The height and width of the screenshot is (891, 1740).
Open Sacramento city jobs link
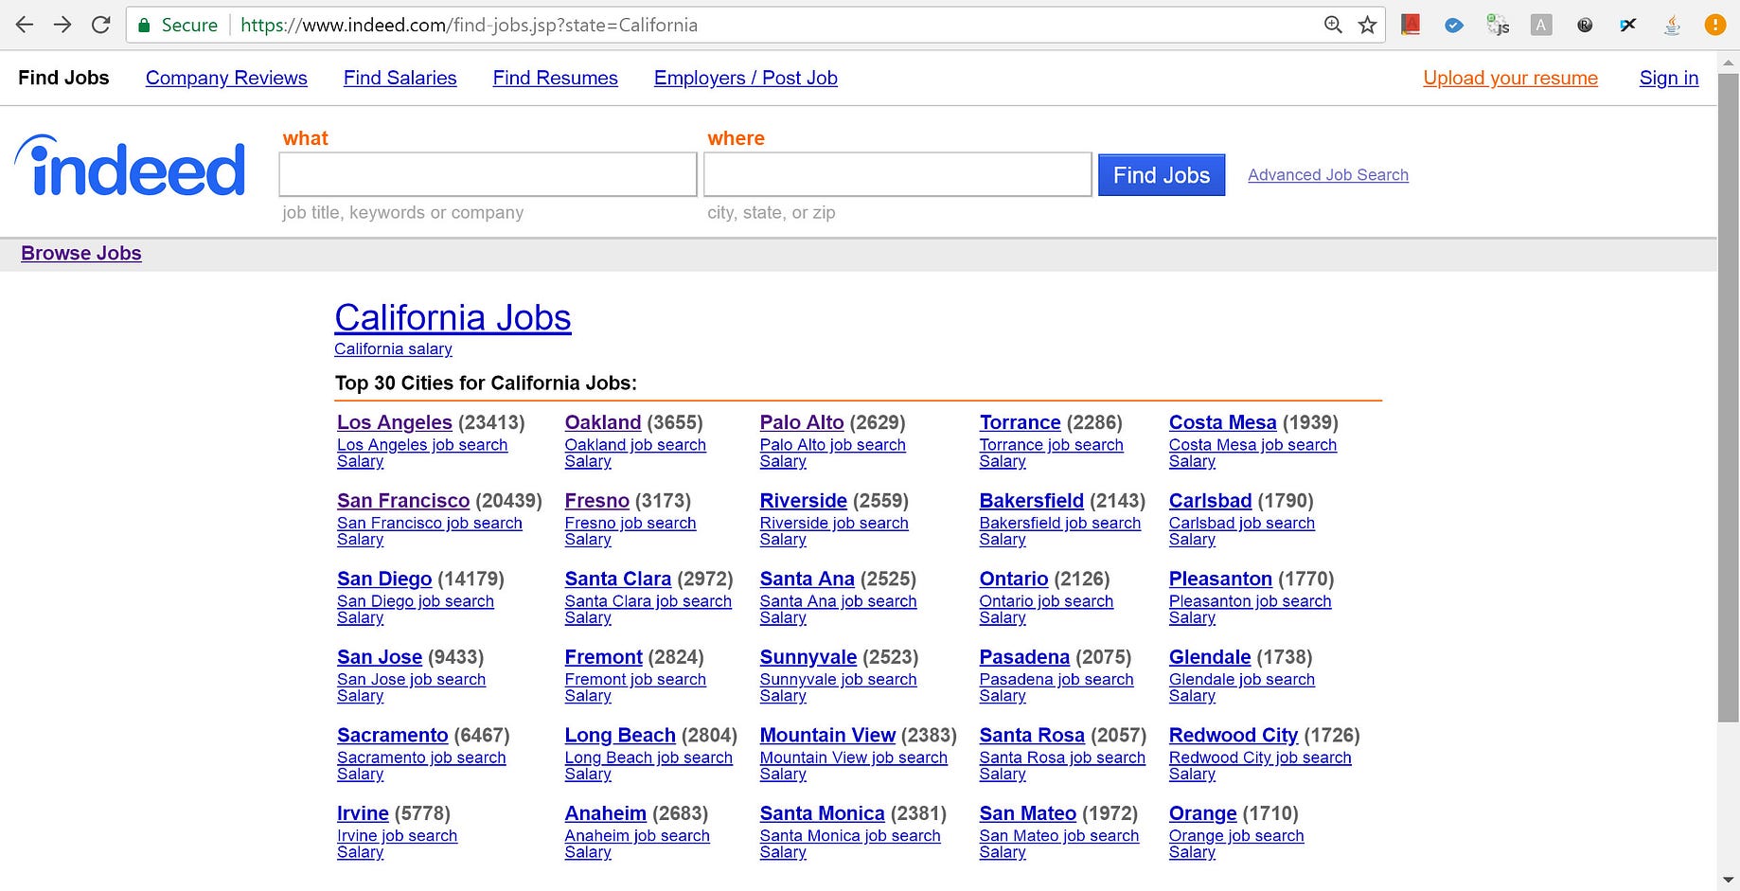(393, 735)
